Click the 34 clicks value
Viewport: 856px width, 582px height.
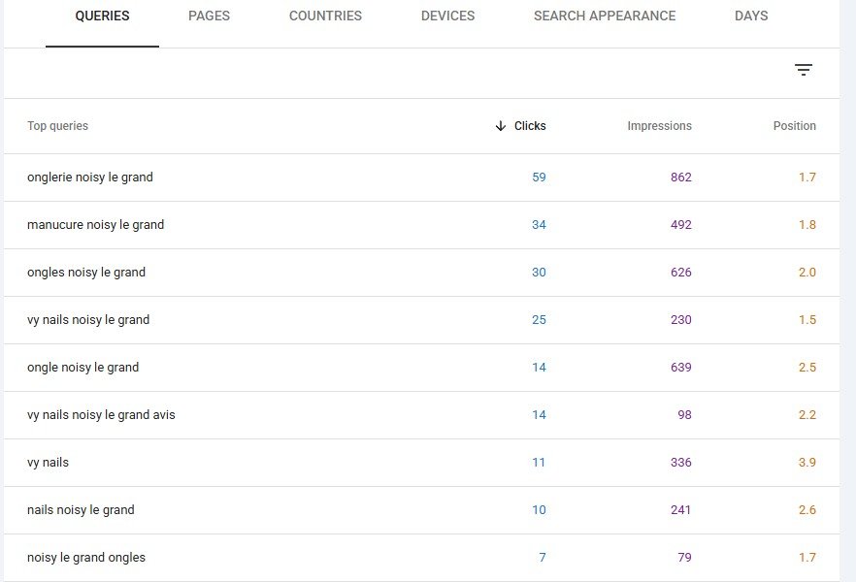coord(539,225)
